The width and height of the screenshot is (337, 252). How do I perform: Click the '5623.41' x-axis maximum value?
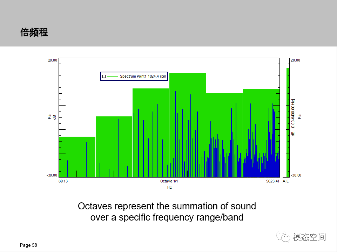pyautogui.click(x=272, y=181)
